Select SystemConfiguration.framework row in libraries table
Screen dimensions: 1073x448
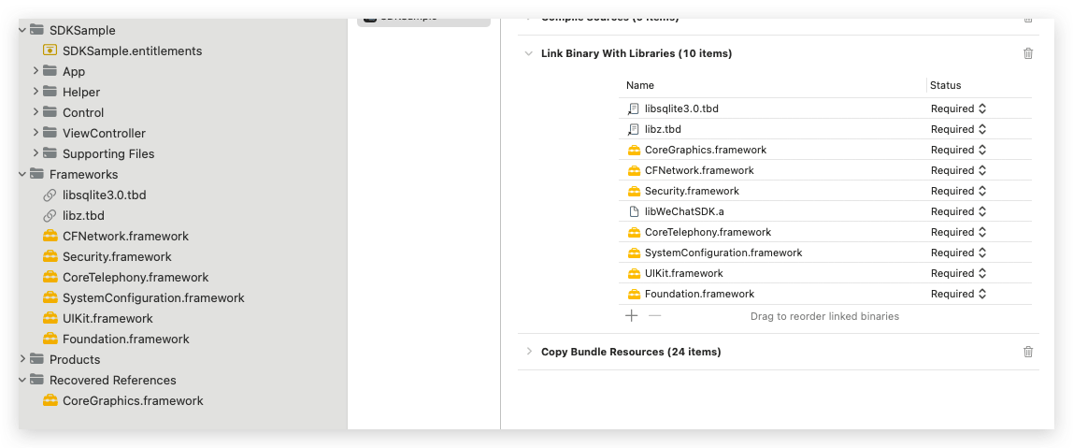pos(826,253)
